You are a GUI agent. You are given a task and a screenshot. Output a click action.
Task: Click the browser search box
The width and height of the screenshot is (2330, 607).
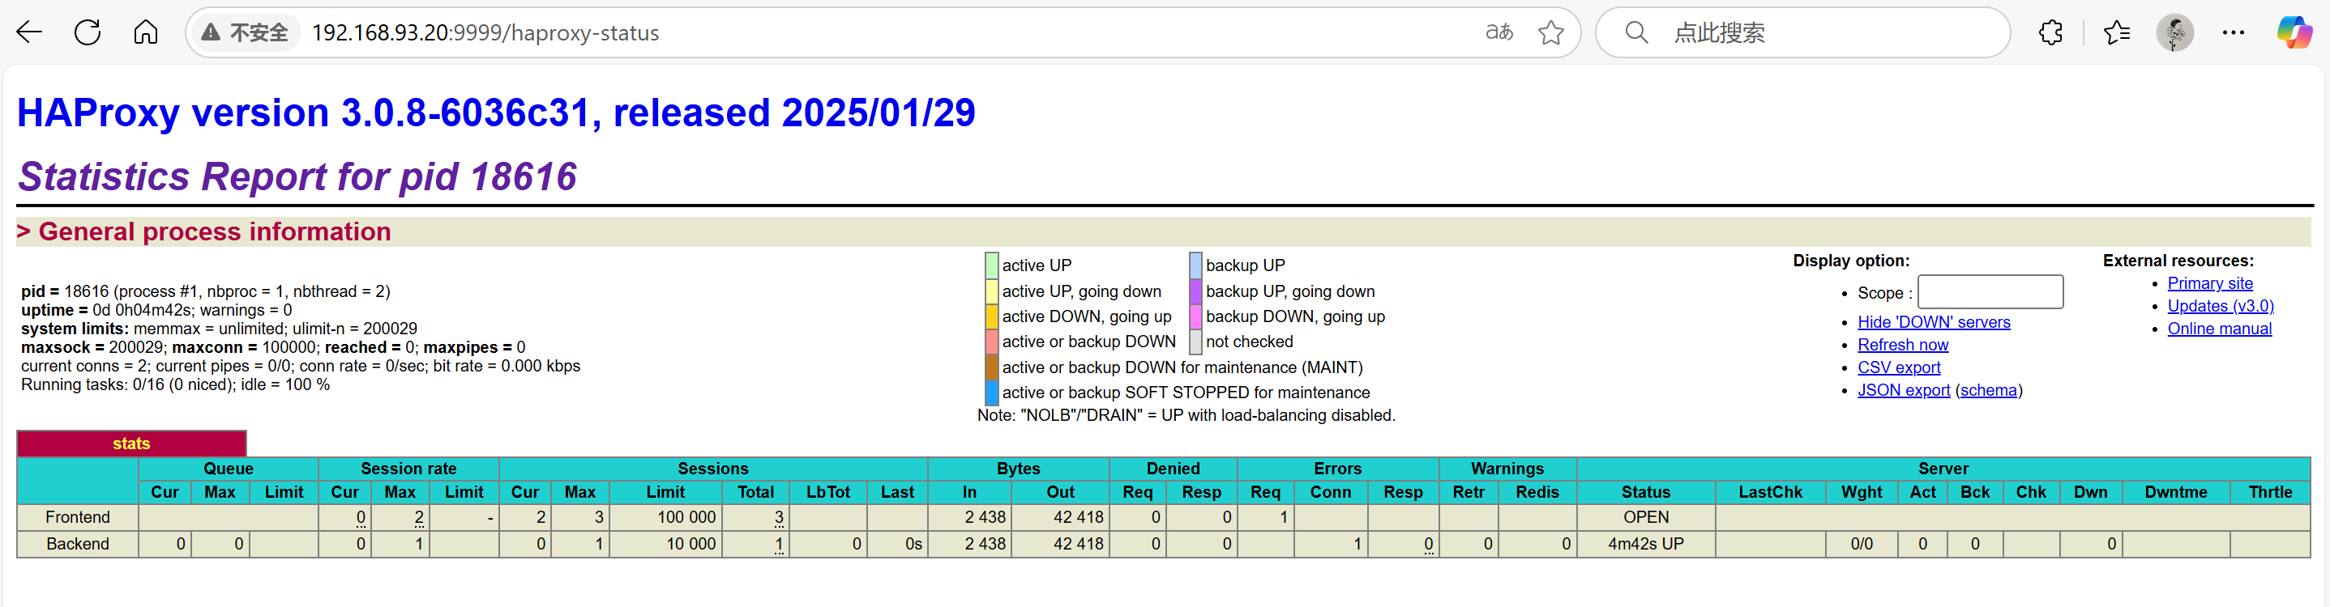pyautogui.click(x=1802, y=32)
